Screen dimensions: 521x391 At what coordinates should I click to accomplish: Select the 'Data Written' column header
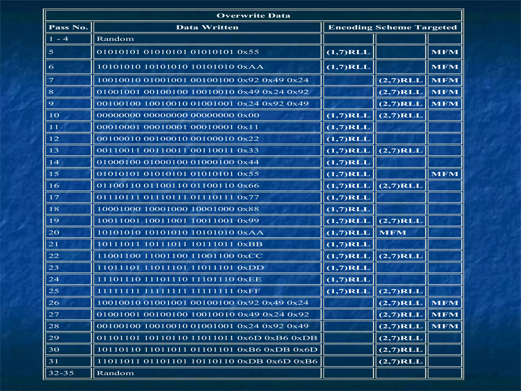coord(207,27)
